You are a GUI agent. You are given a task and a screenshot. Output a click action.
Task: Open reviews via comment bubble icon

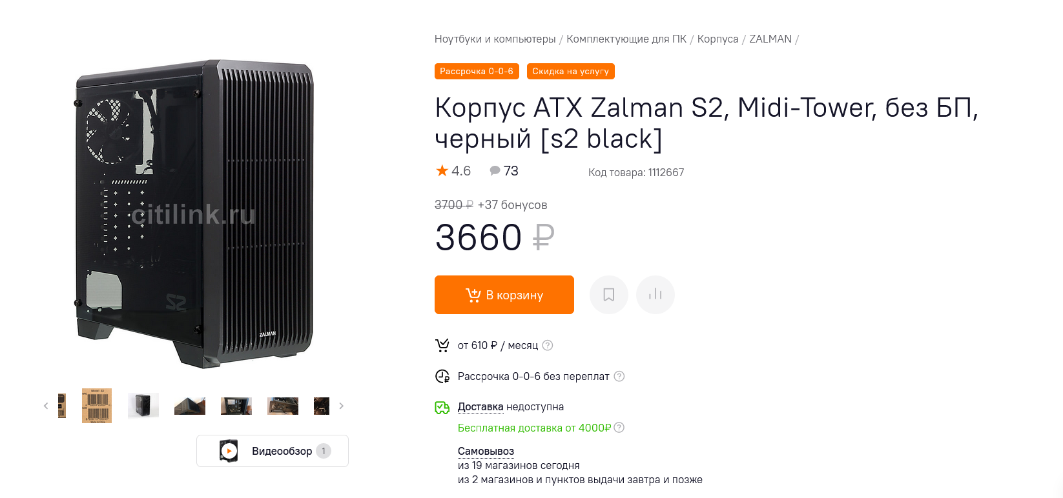495,171
